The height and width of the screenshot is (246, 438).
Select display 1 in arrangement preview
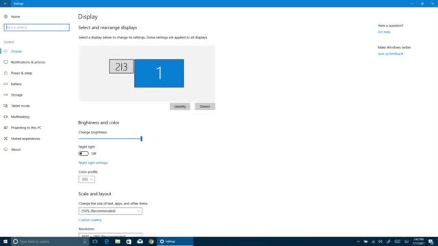point(159,73)
